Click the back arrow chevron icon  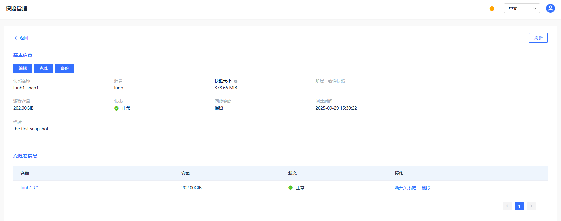point(16,38)
